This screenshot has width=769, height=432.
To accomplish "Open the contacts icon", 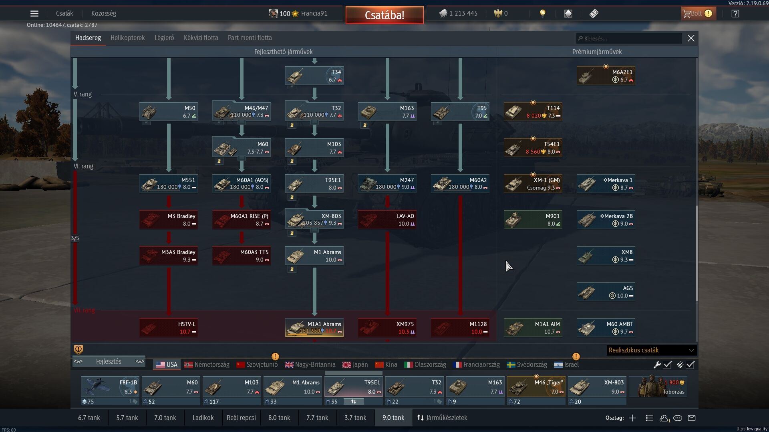I will click(x=664, y=418).
